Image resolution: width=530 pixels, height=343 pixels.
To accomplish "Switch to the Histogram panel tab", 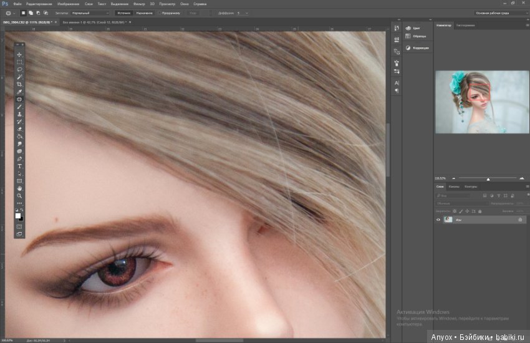I will pos(465,26).
